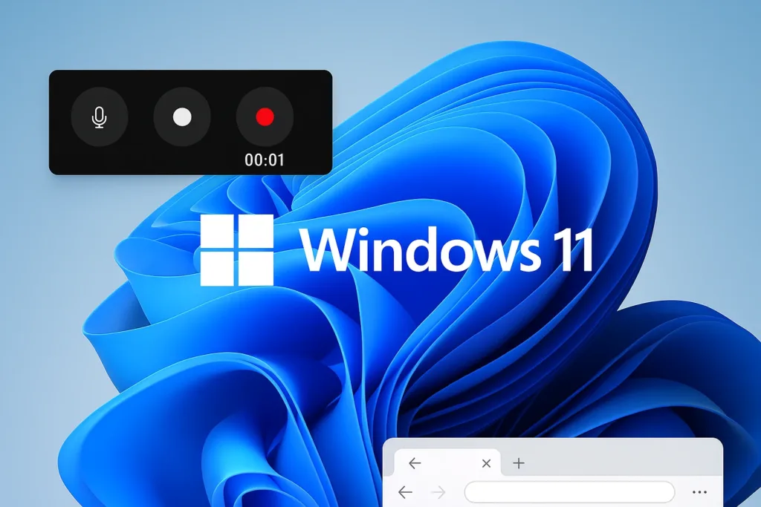Click the white stop button
This screenshot has width=761, height=507.
[x=183, y=117]
